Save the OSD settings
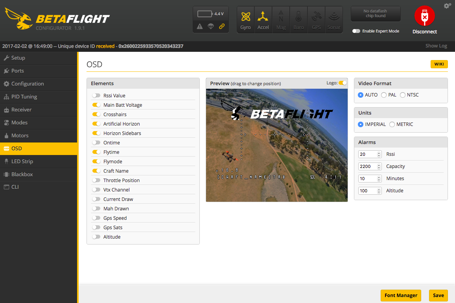 point(438,295)
